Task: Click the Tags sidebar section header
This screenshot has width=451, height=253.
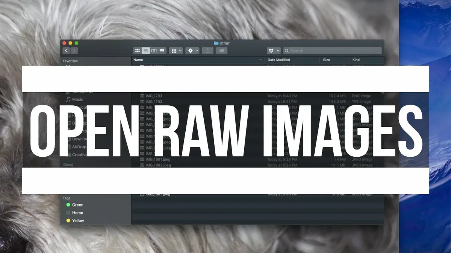Action: 66,198
